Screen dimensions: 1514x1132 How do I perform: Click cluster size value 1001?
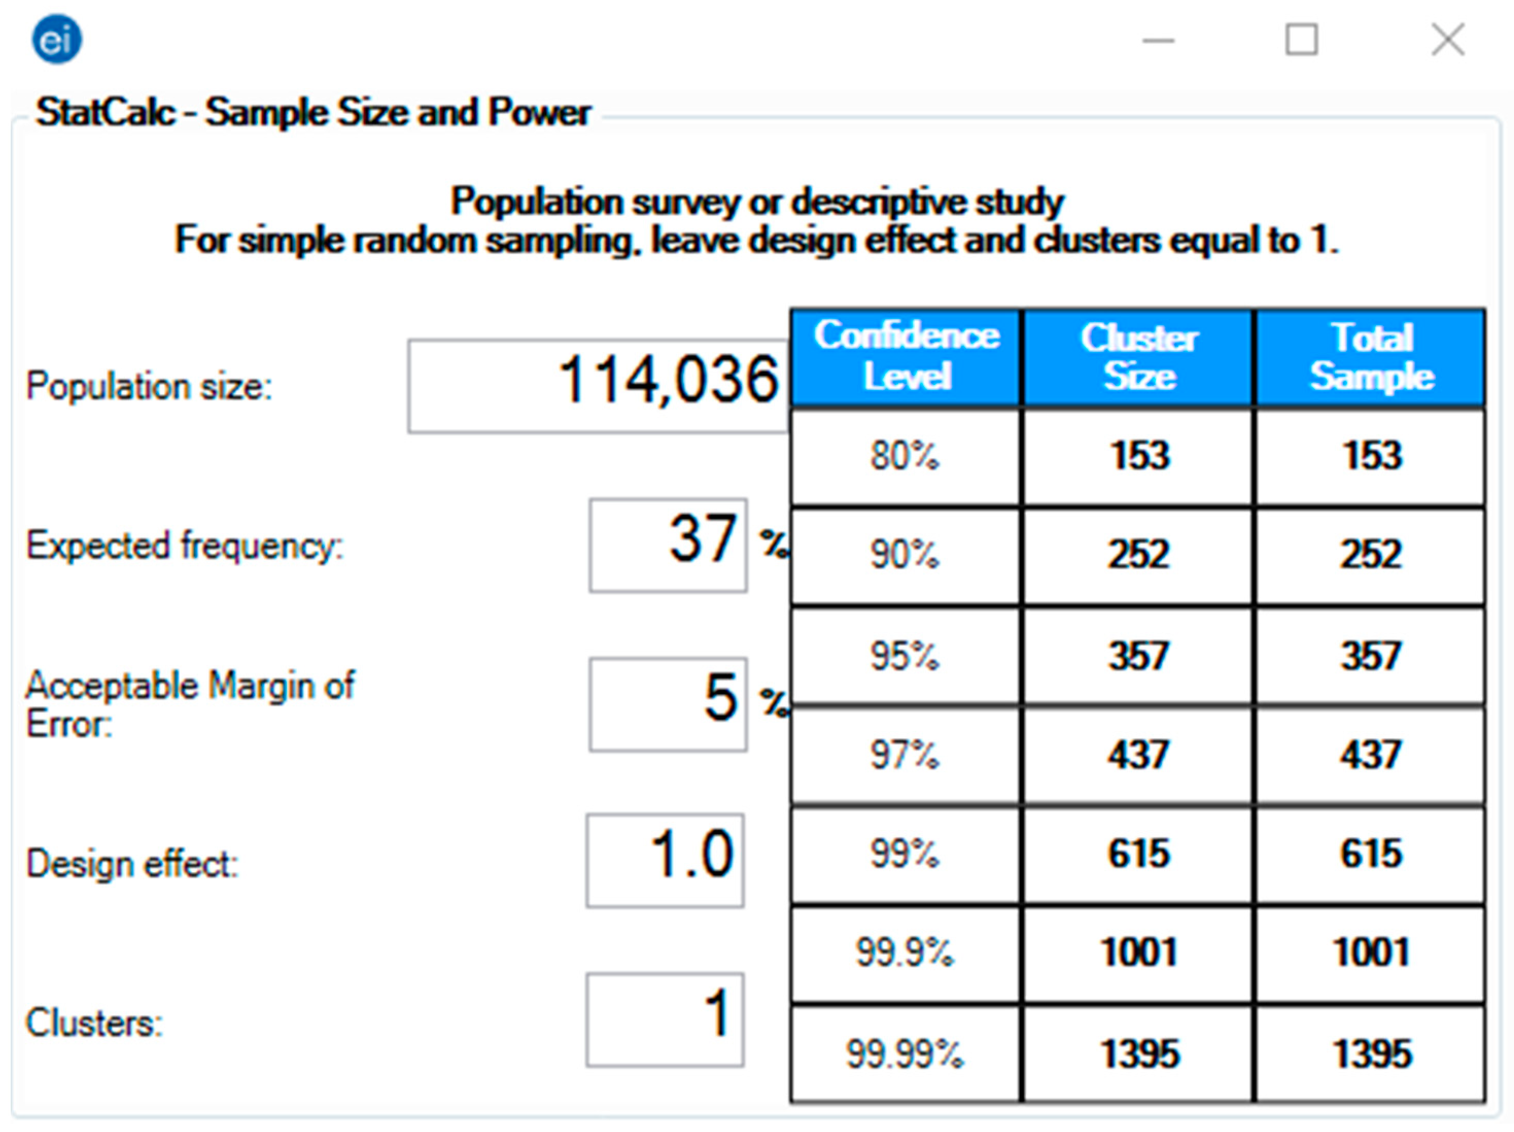1139,953
